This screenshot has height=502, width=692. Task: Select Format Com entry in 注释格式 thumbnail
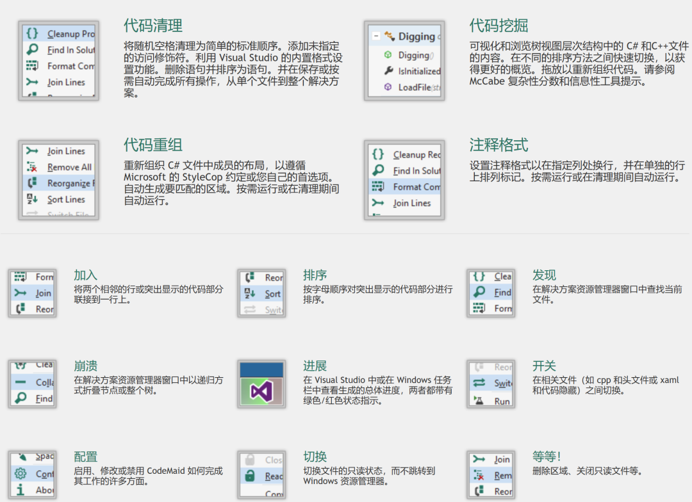(405, 186)
